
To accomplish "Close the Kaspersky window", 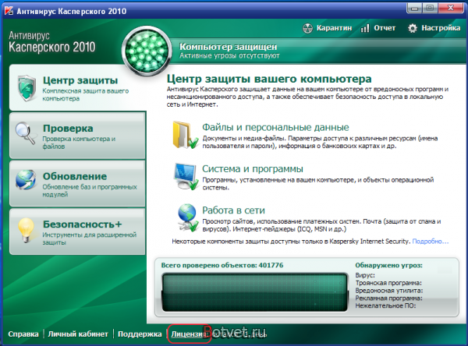I will click(450, 9).
